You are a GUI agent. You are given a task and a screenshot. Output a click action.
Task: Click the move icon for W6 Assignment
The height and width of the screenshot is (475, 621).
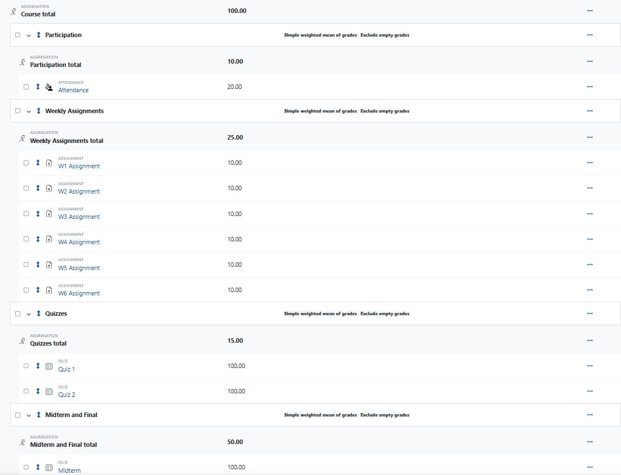[38, 290]
